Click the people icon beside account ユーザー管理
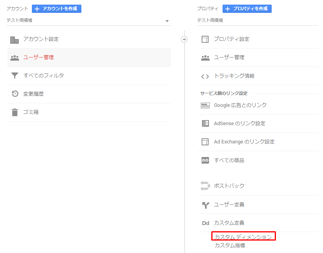 click(x=15, y=58)
